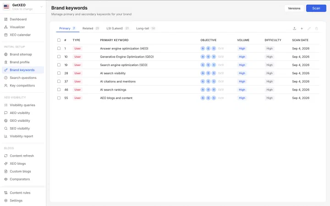Check the box for Search engine optimization (SEO)
The image size is (330, 206).
pyautogui.click(x=59, y=65)
